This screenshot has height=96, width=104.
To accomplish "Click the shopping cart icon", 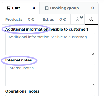I will click(x=9, y=8).
